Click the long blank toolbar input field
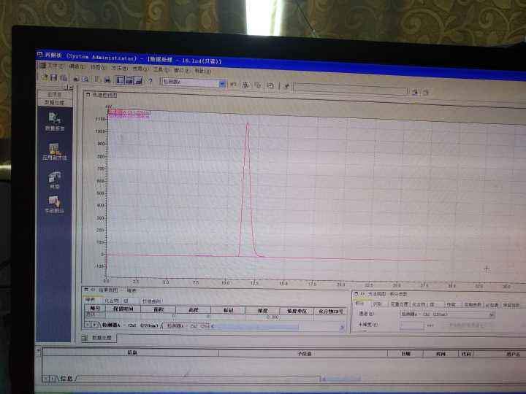 351,89
